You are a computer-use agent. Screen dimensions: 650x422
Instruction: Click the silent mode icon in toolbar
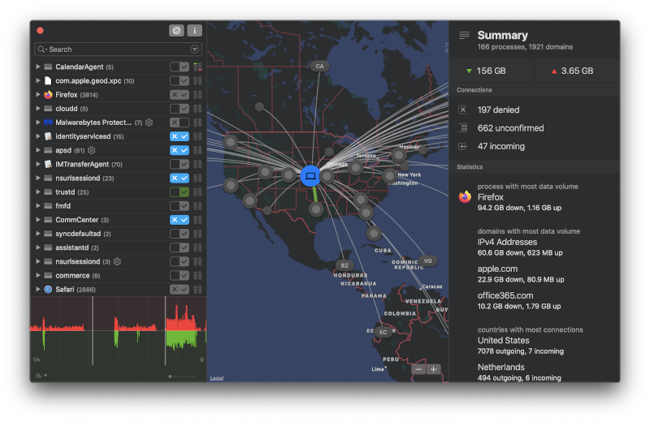(x=176, y=30)
